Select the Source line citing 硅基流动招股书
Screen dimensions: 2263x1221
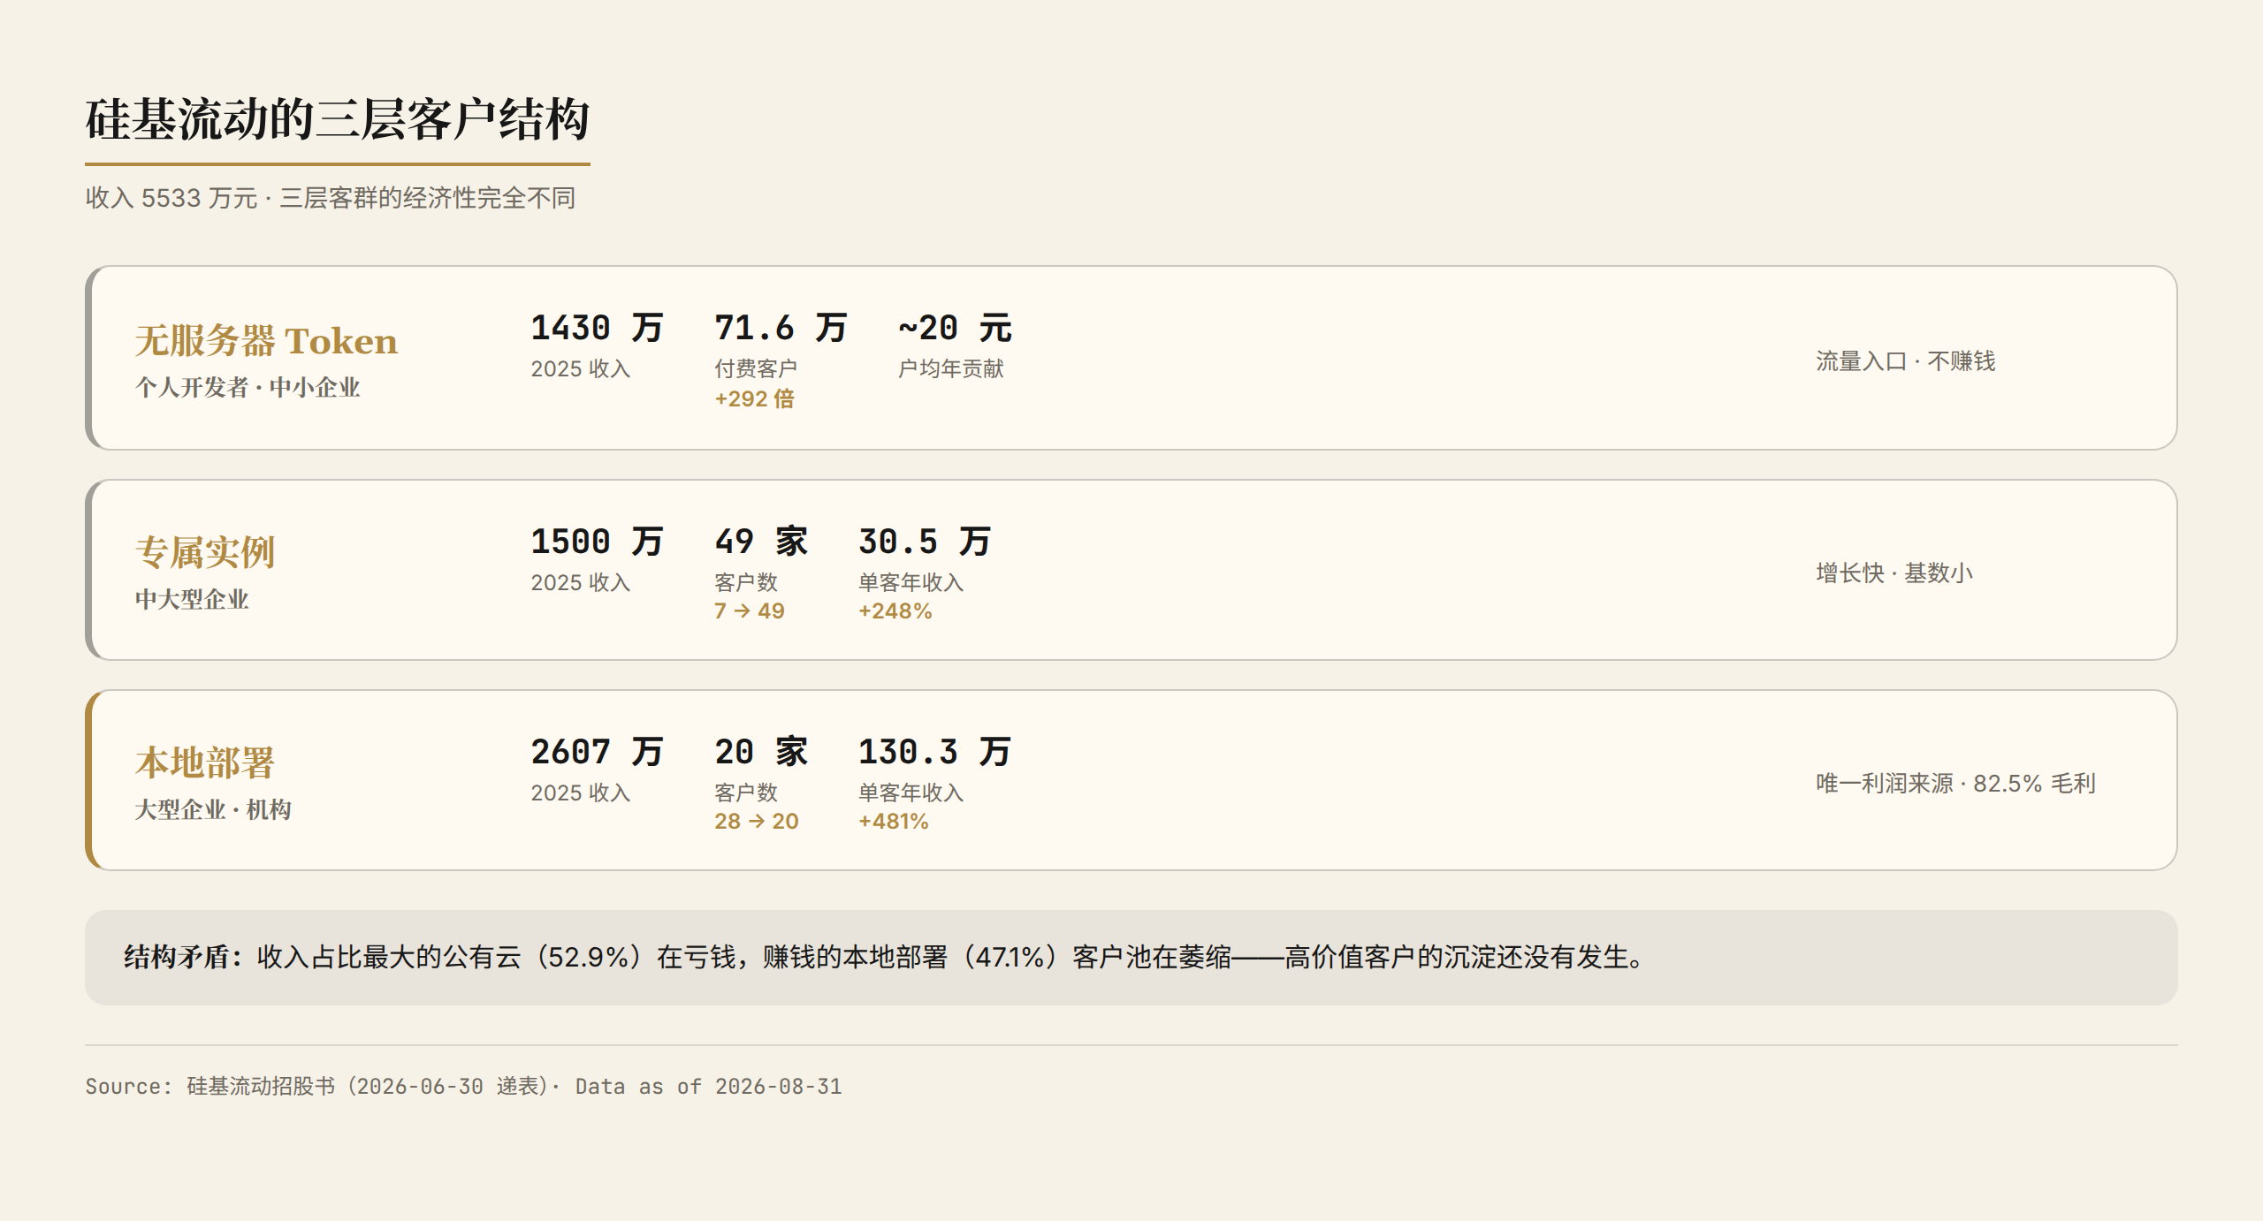point(463,1086)
